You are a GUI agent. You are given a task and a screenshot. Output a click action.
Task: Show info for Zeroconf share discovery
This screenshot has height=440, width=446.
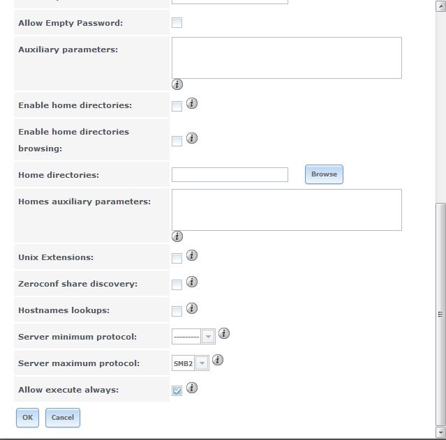[192, 282]
